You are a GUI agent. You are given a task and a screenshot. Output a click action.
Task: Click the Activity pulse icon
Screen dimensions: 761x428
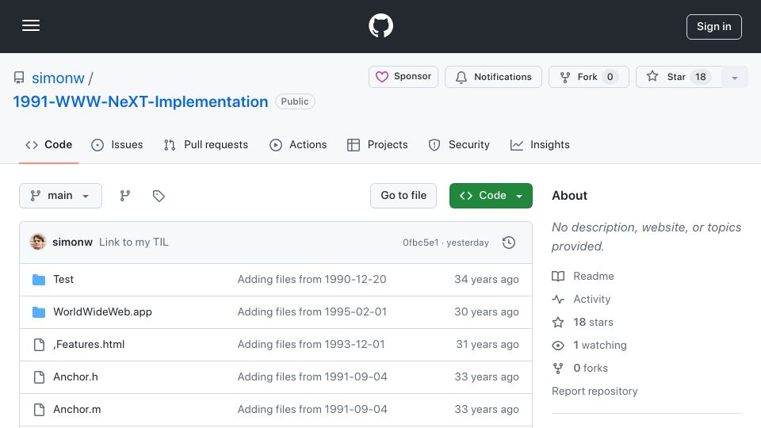coord(558,300)
